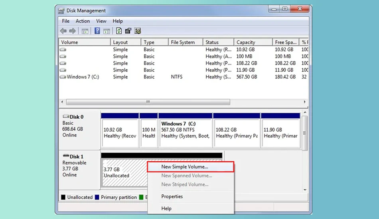Click the File System column header

coord(186,42)
